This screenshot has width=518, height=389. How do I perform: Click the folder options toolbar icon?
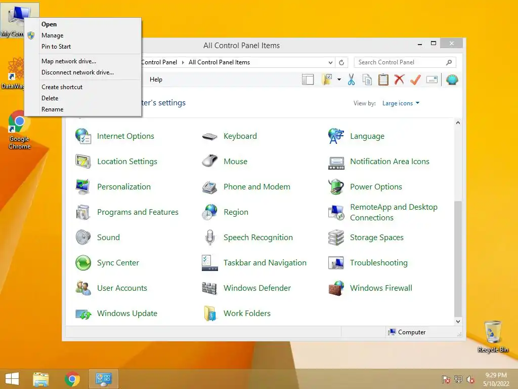click(x=327, y=80)
